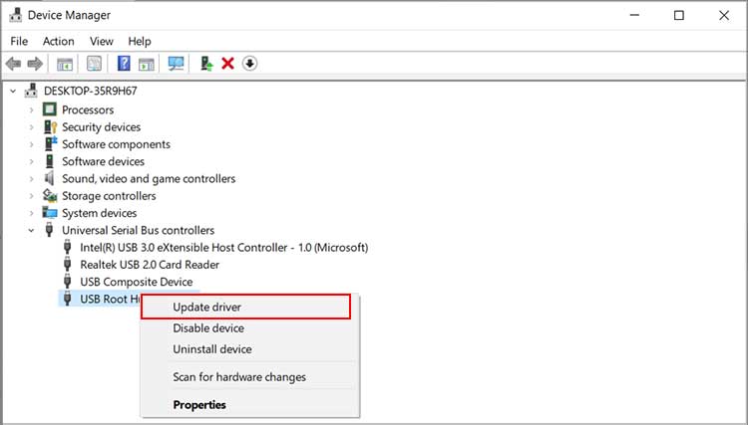Select the USB Composite Device entry
748x425 pixels.
pyautogui.click(x=136, y=282)
